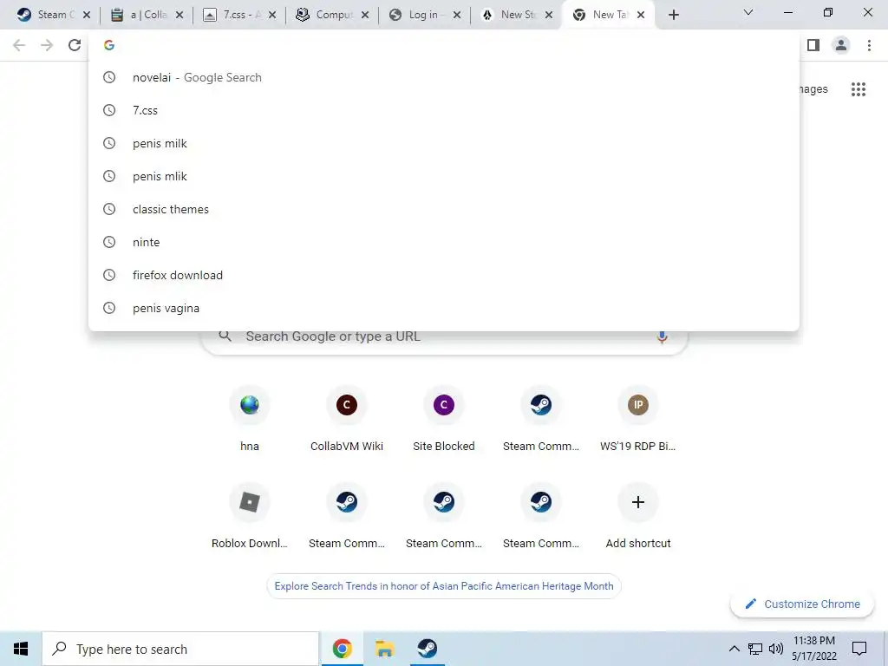The image size is (888, 666).
Task: Open the profile avatar icon
Action: pyautogui.click(x=841, y=45)
